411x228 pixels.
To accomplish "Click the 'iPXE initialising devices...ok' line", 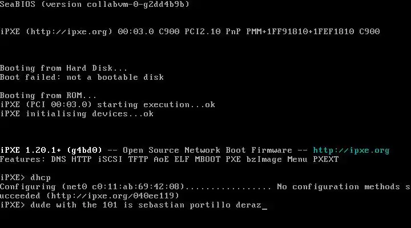I will (x=76, y=114).
